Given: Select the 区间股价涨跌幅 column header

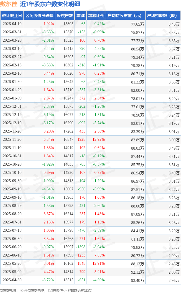Looking at the screenshot, I should click(39, 16).
